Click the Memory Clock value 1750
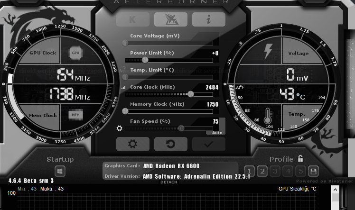 212,104
